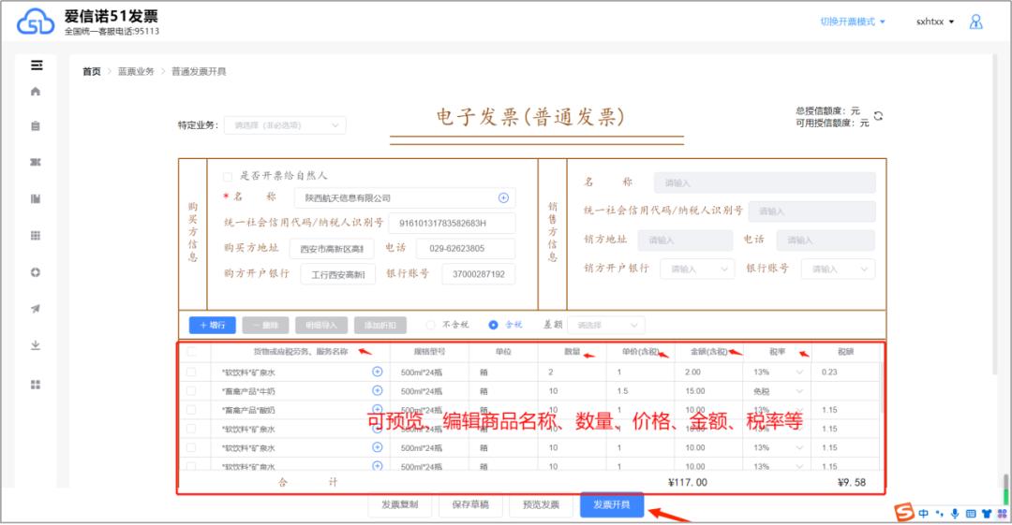Screen dimensions: 1012x525
Task: Click the buyer phone field 029-62623805
Action: click(466, 248)
